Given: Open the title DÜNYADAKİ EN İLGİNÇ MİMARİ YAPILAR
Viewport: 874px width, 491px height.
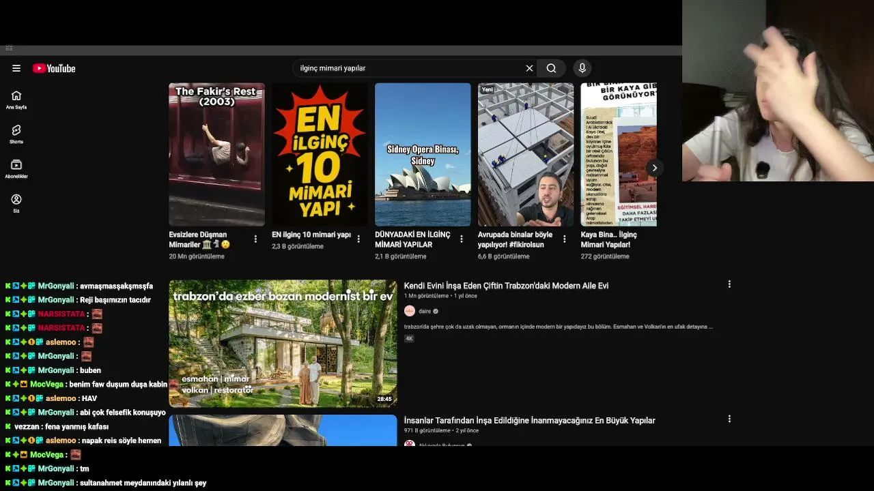Looking at the screenshot, I should 412,239.
